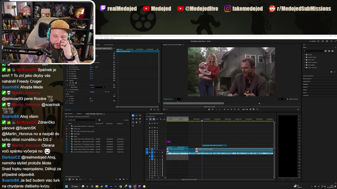337x189 pixels.
Task: Click New Bin icon in Project panel
Action: click(120, 179)
